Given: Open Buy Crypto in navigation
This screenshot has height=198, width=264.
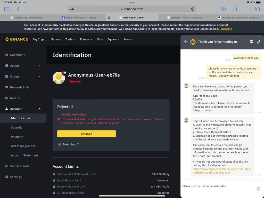Looking at the screenshot, I should tap(39, 39).
